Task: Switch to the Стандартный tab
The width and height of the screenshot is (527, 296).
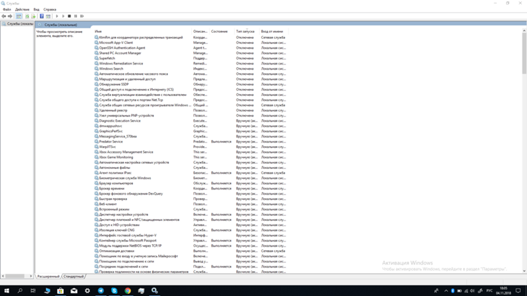Action: (73, 276)
